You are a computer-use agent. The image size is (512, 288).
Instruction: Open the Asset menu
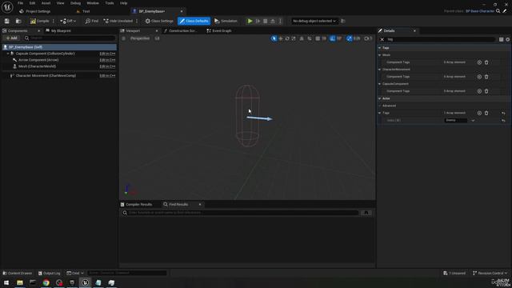point(46,3)
